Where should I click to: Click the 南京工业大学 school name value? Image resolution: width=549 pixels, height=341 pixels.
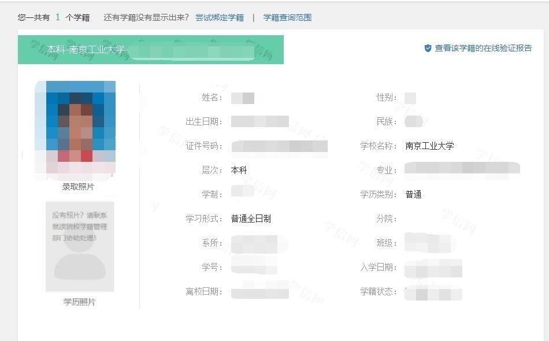[x=429, y=146]
